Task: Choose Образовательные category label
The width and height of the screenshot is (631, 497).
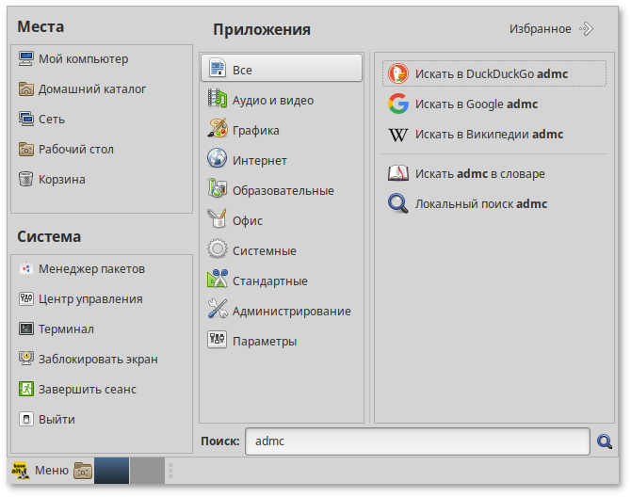Action: [x=283, y=190]
